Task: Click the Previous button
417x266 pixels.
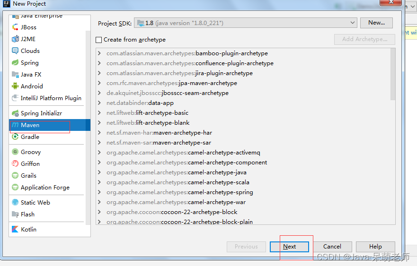Action: (246, 247)
